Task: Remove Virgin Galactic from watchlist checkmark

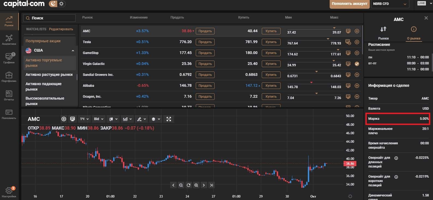Action: (x=357, y=64)
